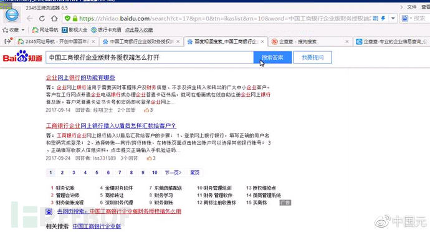Open the Baidu search engine selector

pos(407,18)
